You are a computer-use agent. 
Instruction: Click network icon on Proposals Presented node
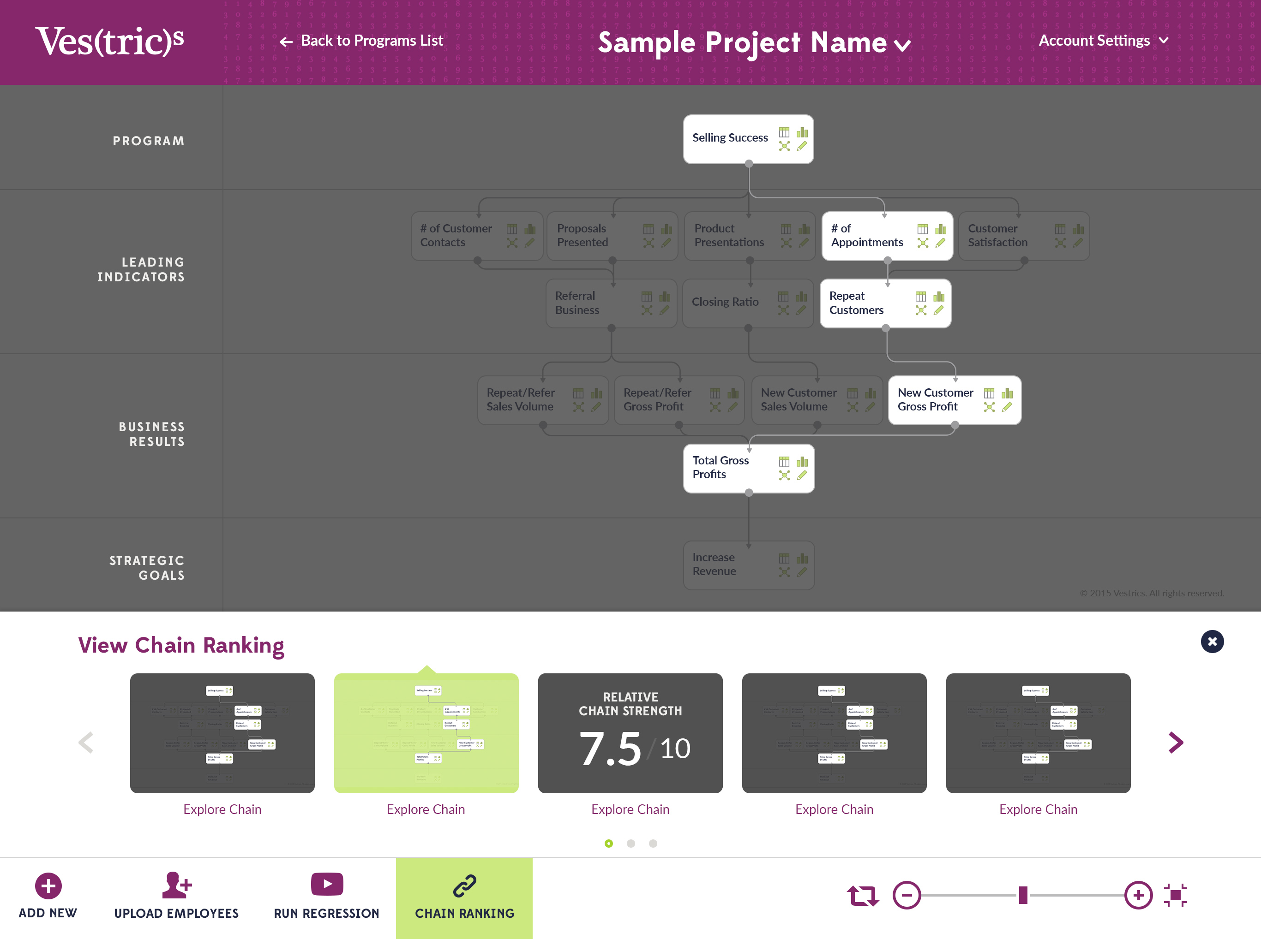(649, 243)
